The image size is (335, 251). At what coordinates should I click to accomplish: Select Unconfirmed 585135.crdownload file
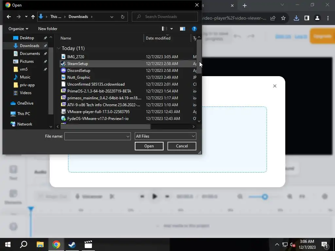pyautogui.click(x=96, y=84)
